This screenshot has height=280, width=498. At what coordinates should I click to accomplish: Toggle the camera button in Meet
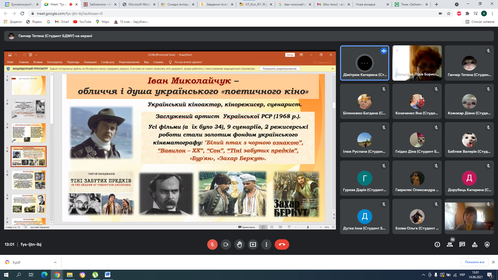226,244
